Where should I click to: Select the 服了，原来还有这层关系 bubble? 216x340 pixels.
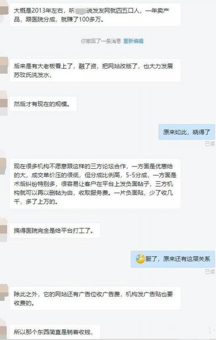pos(173,259)
